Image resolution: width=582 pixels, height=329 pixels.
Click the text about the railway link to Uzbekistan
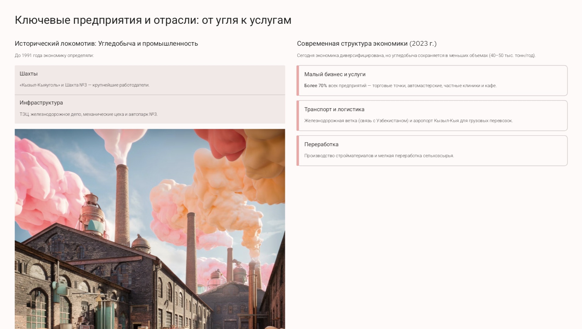(x=408, y=121)
